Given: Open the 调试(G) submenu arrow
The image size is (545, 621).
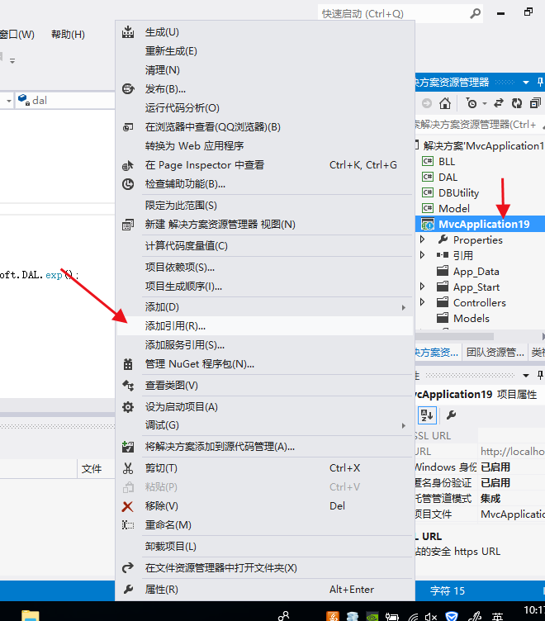Looking at the screenshot, I should tap(403, 425).
